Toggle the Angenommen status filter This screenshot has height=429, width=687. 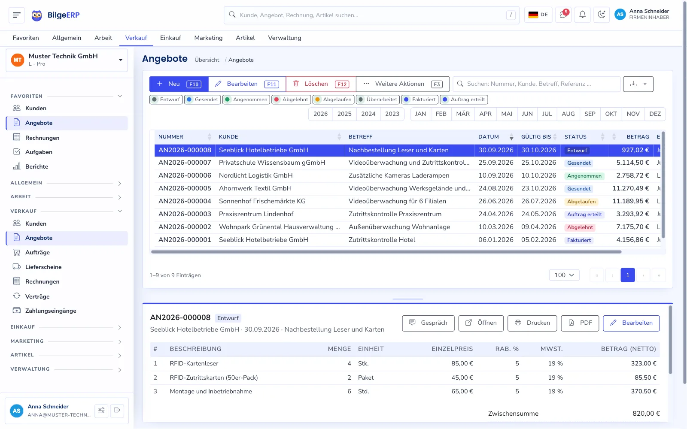pyautogui.click(x=246, y=100)
